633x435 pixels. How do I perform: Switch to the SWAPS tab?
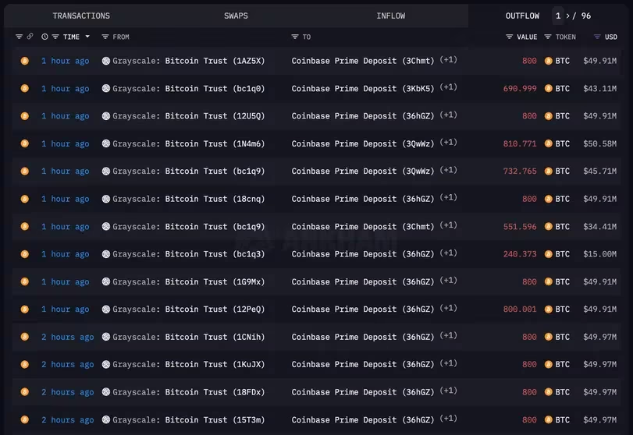click(236, 16)
